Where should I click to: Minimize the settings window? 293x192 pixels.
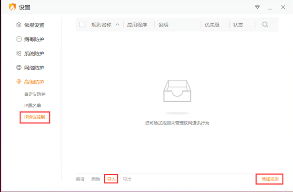(x=270, y=9)
